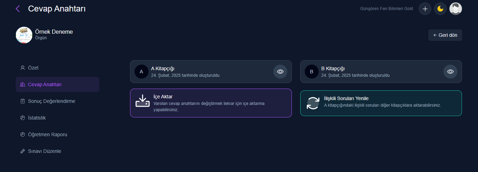Toggle dark mode with moon icon
The height and width of the screenshot is (172, 478).
pos(440,9)
